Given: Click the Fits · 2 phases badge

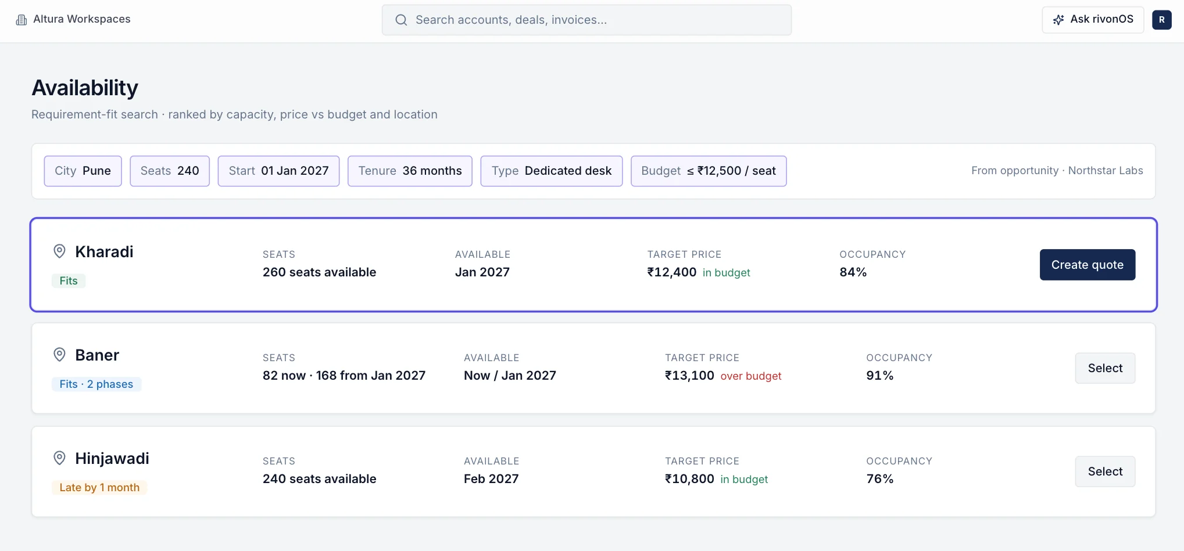Looking at the screenshot, I should pos(96,384).
